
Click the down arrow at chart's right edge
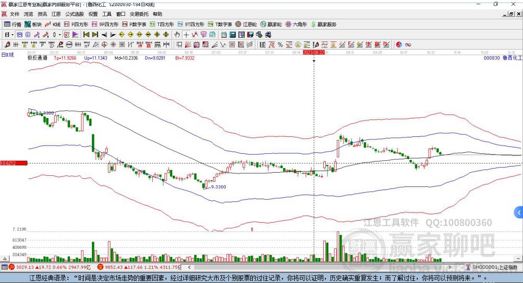518,258
